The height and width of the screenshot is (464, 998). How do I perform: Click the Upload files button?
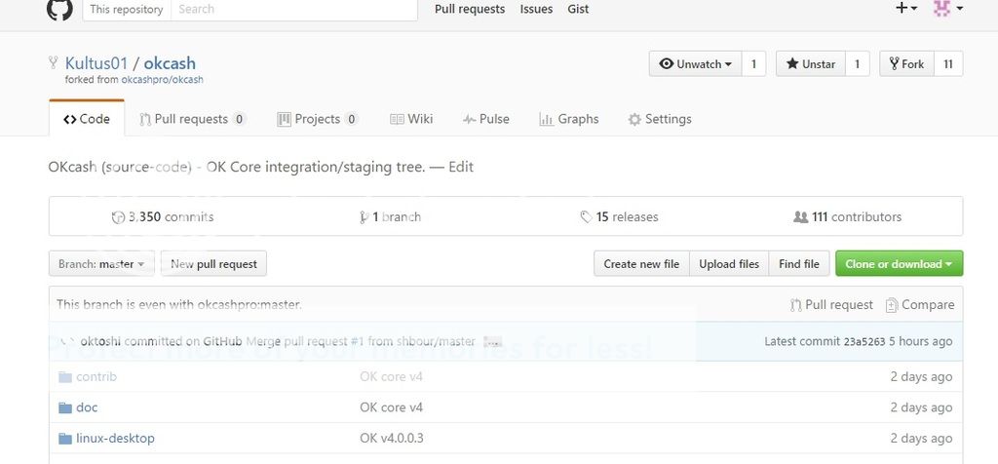tap(728, 264)
